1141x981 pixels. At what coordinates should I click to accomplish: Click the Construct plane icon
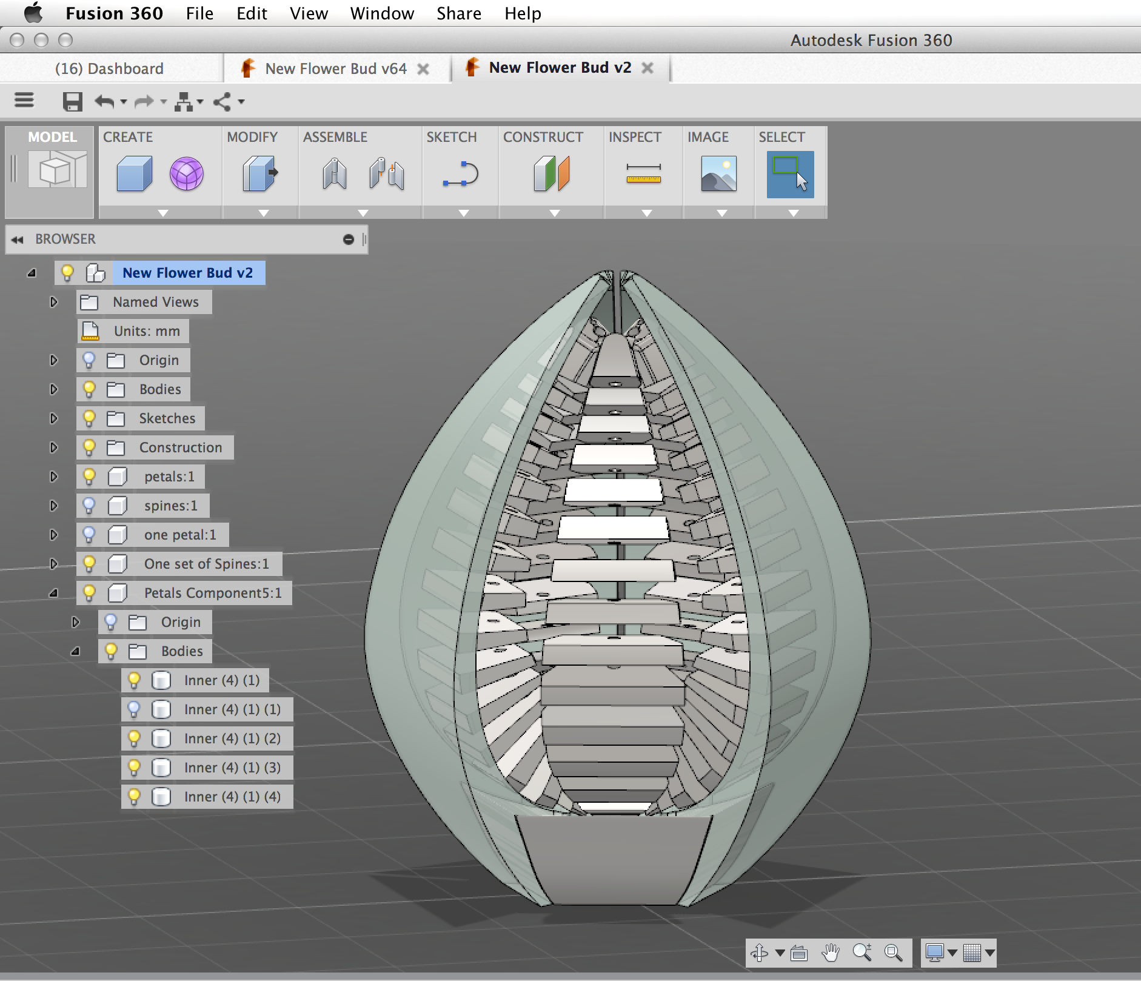tap(552, 174)
